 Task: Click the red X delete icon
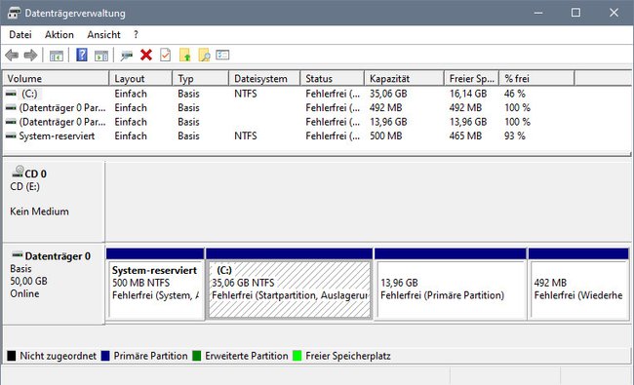pyautogui.click(x=146, y=55)
